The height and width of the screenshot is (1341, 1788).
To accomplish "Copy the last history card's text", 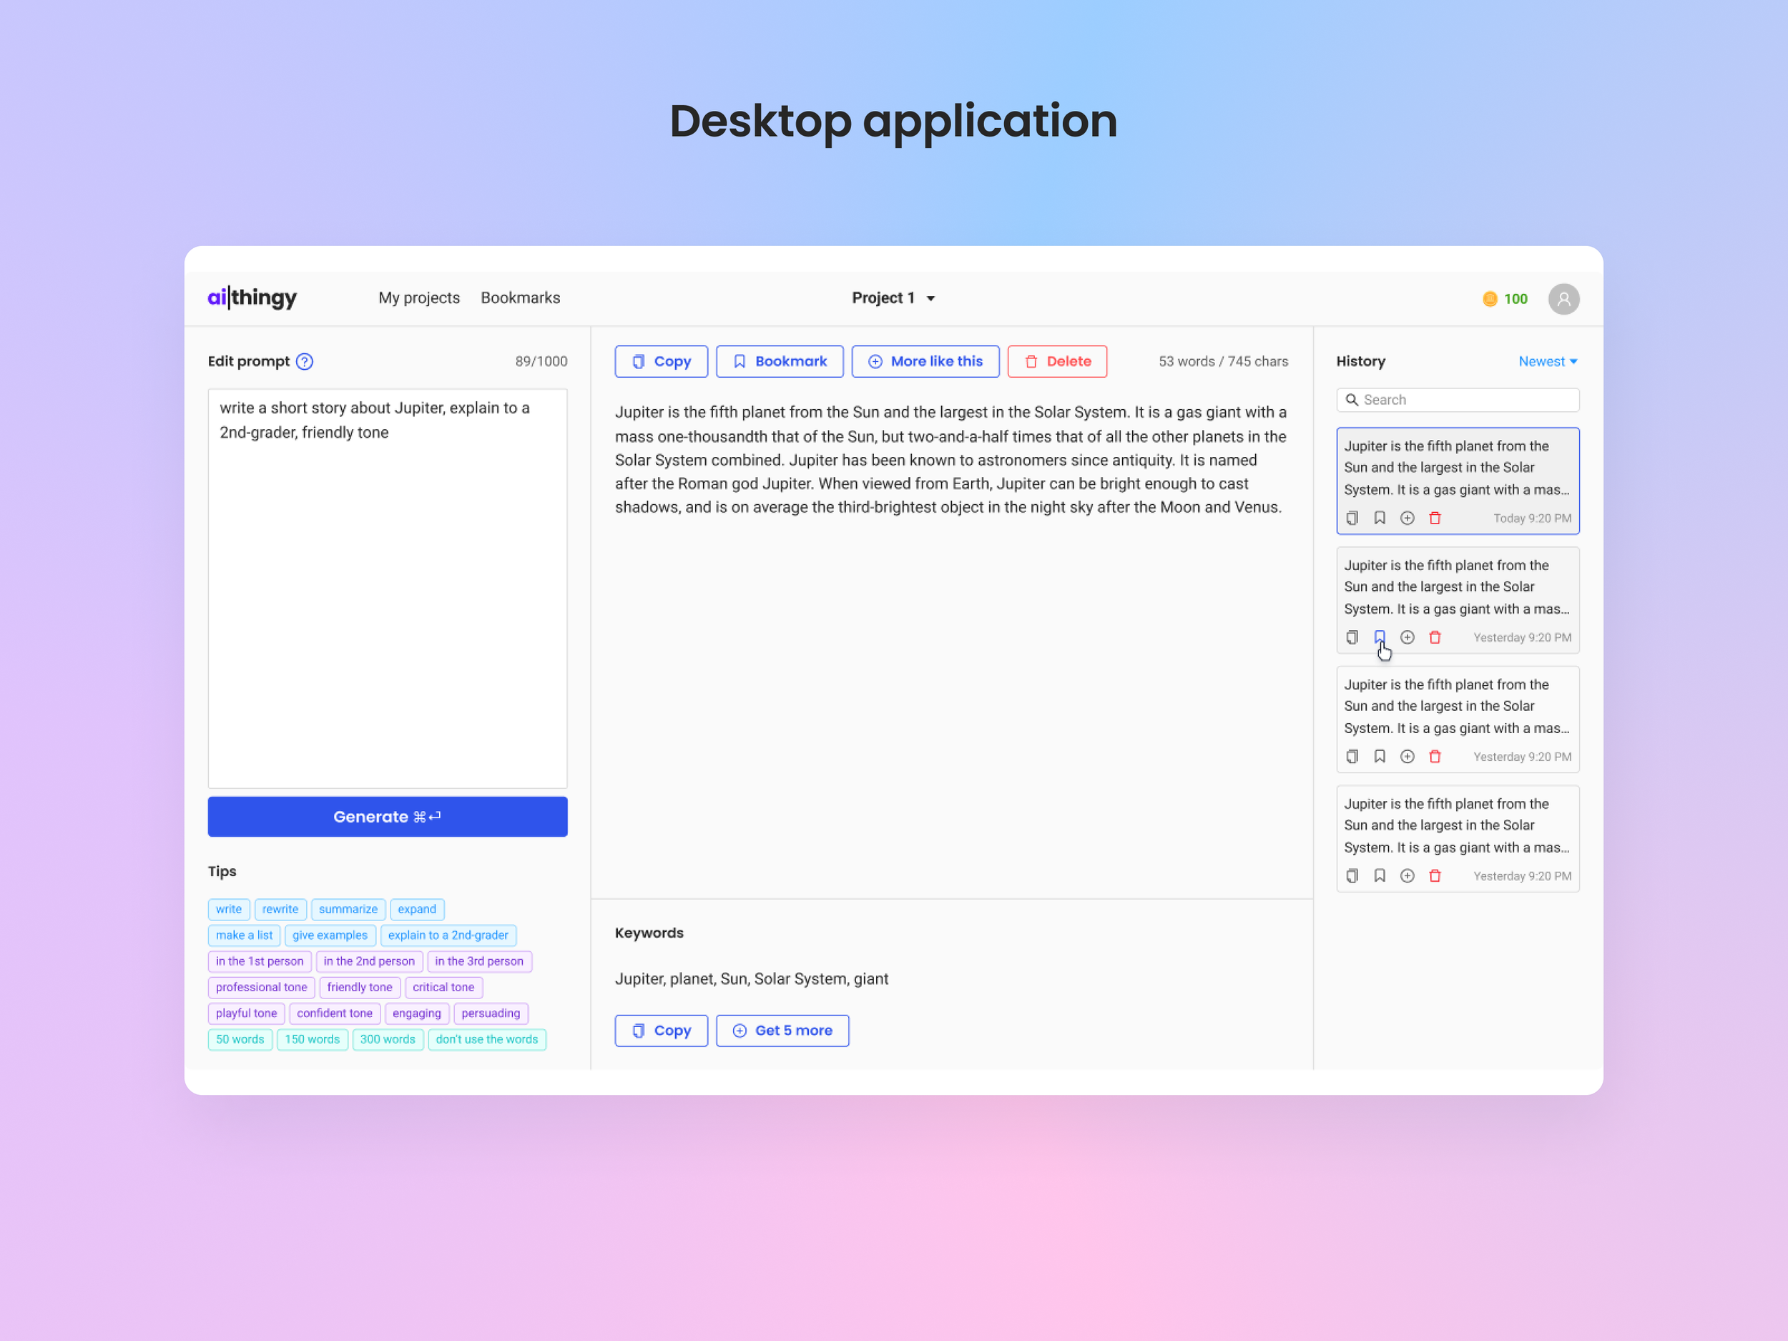I will point(1352,876).
